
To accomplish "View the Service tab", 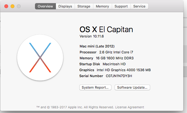I will click(x=140, y=6).
